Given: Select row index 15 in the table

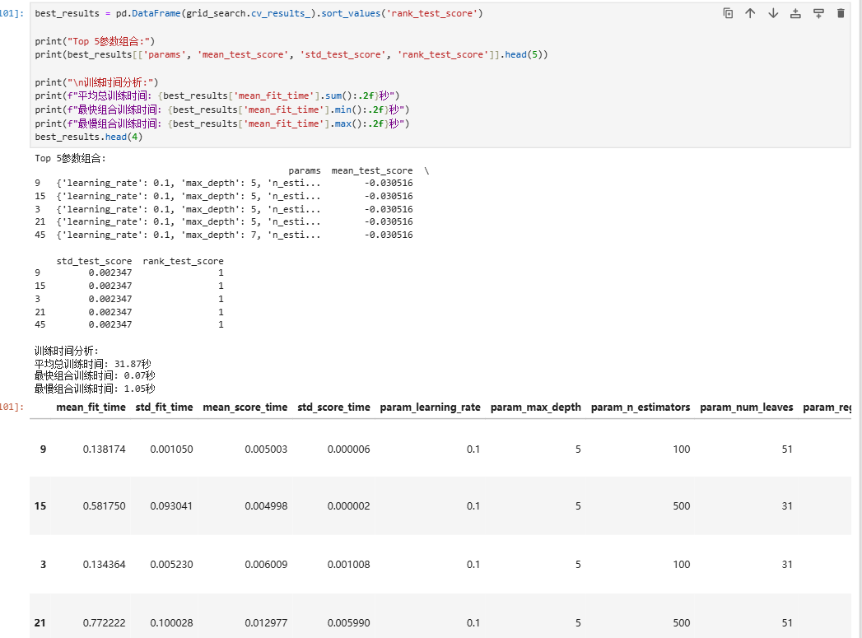Looking at the screenshot, I should point(40,506).
